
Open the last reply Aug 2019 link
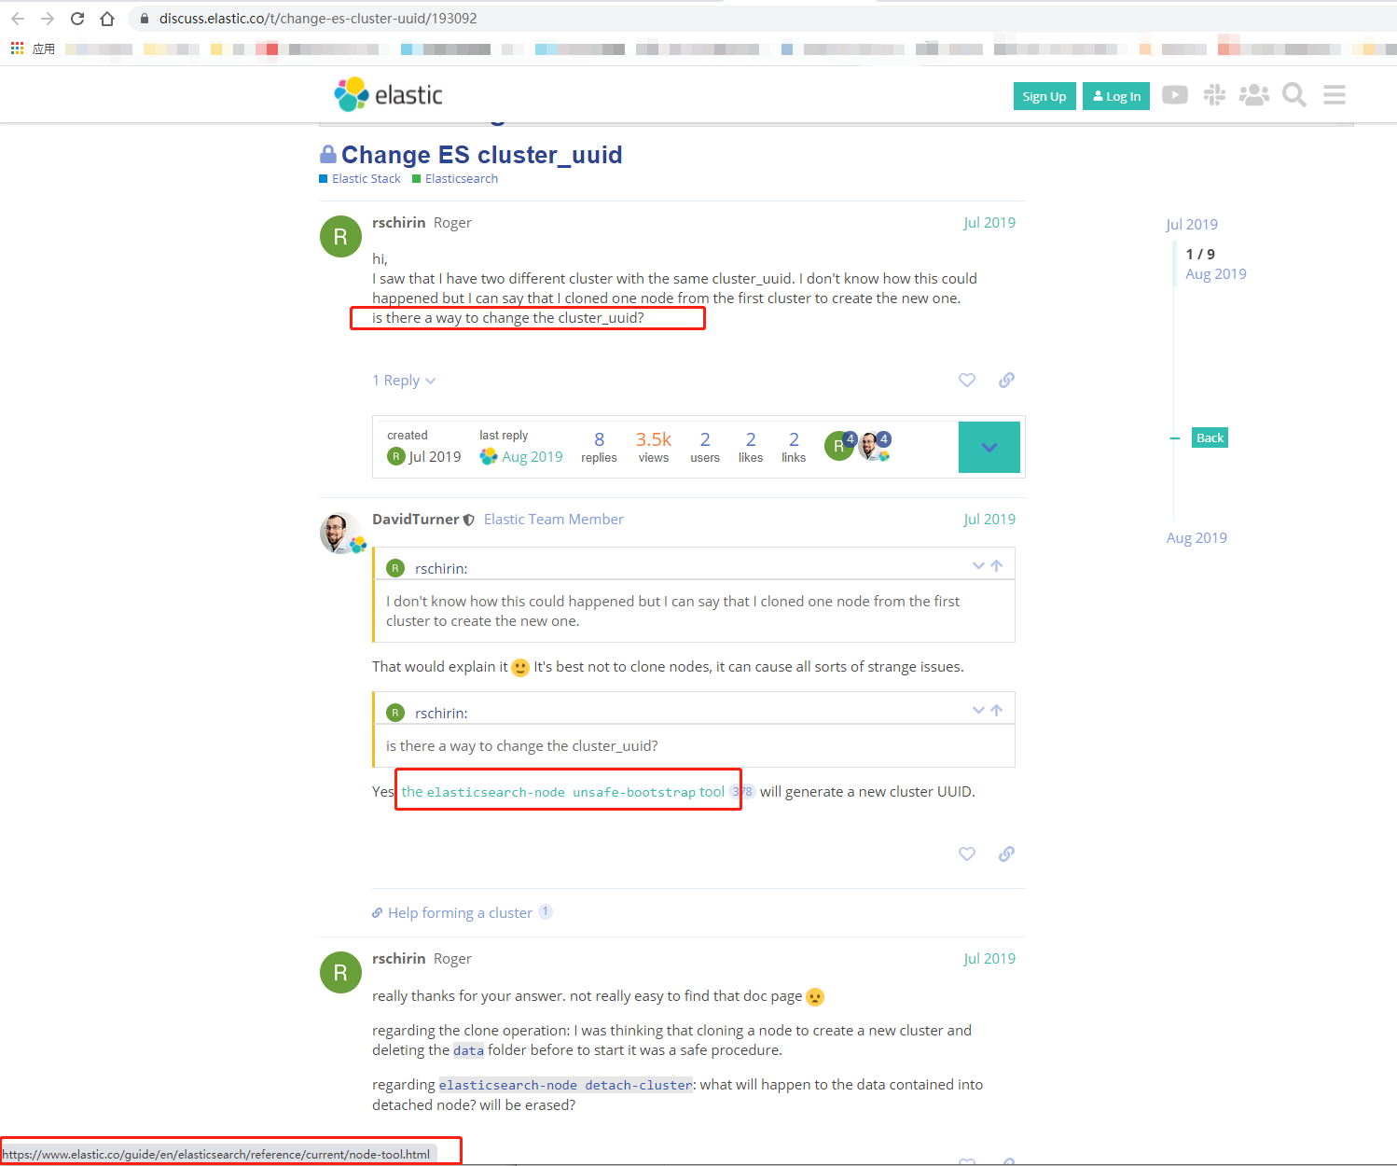point(533,457)
